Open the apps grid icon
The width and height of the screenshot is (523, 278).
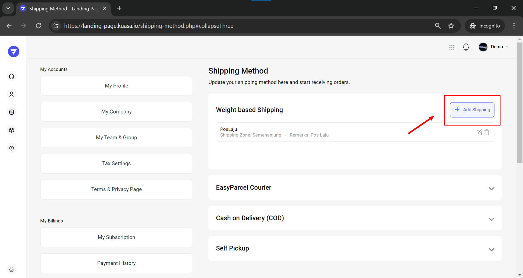point(452,47)
